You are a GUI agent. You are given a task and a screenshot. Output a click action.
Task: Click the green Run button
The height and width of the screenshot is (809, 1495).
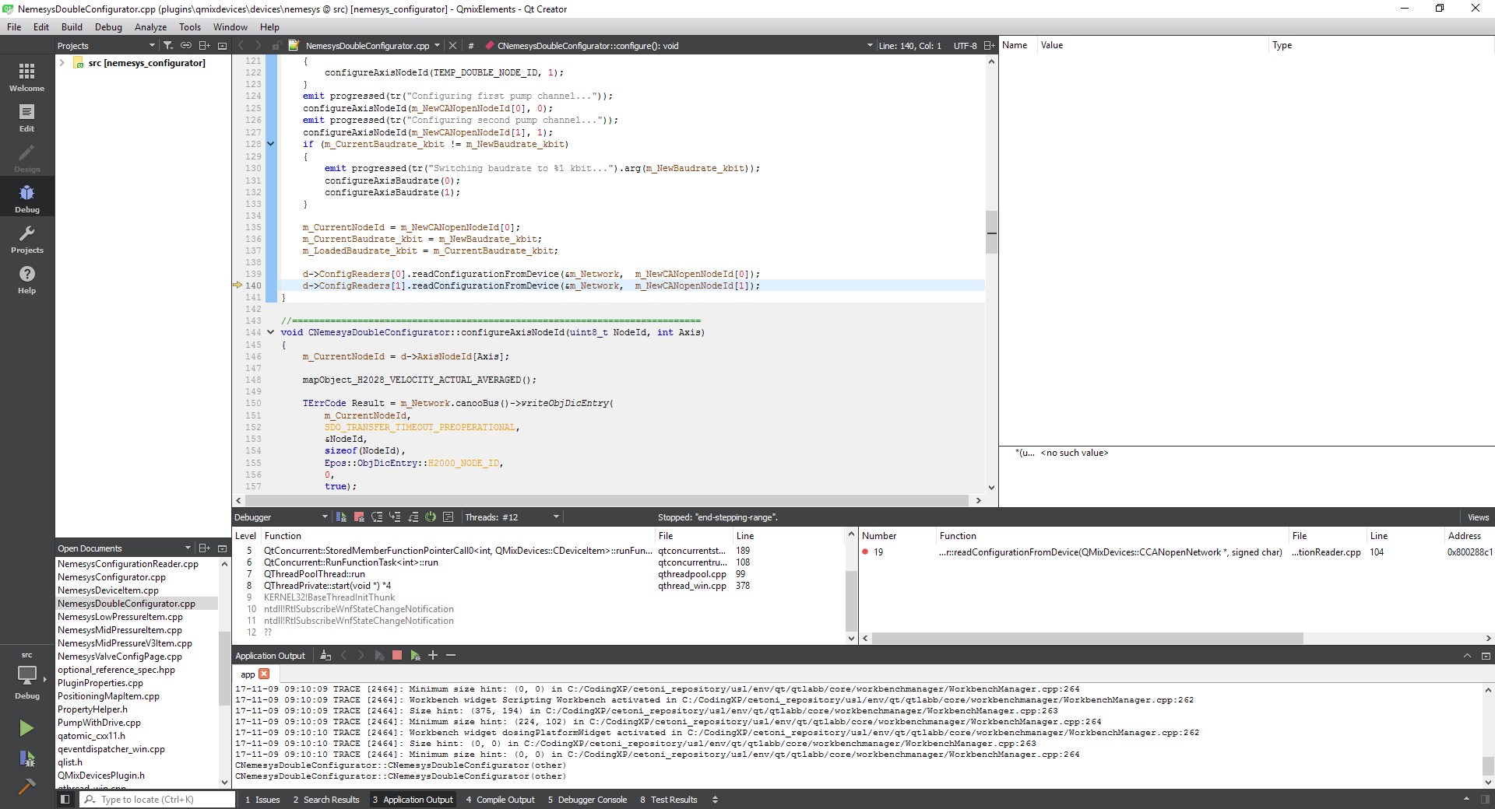pyautogui.click(x=26, y=728)
